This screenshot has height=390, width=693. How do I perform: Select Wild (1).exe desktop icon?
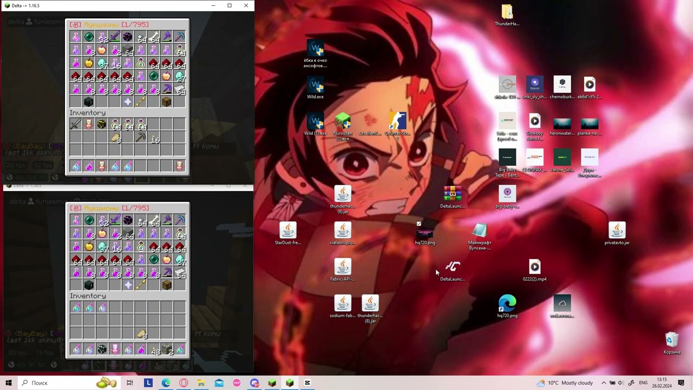[315, 125]
